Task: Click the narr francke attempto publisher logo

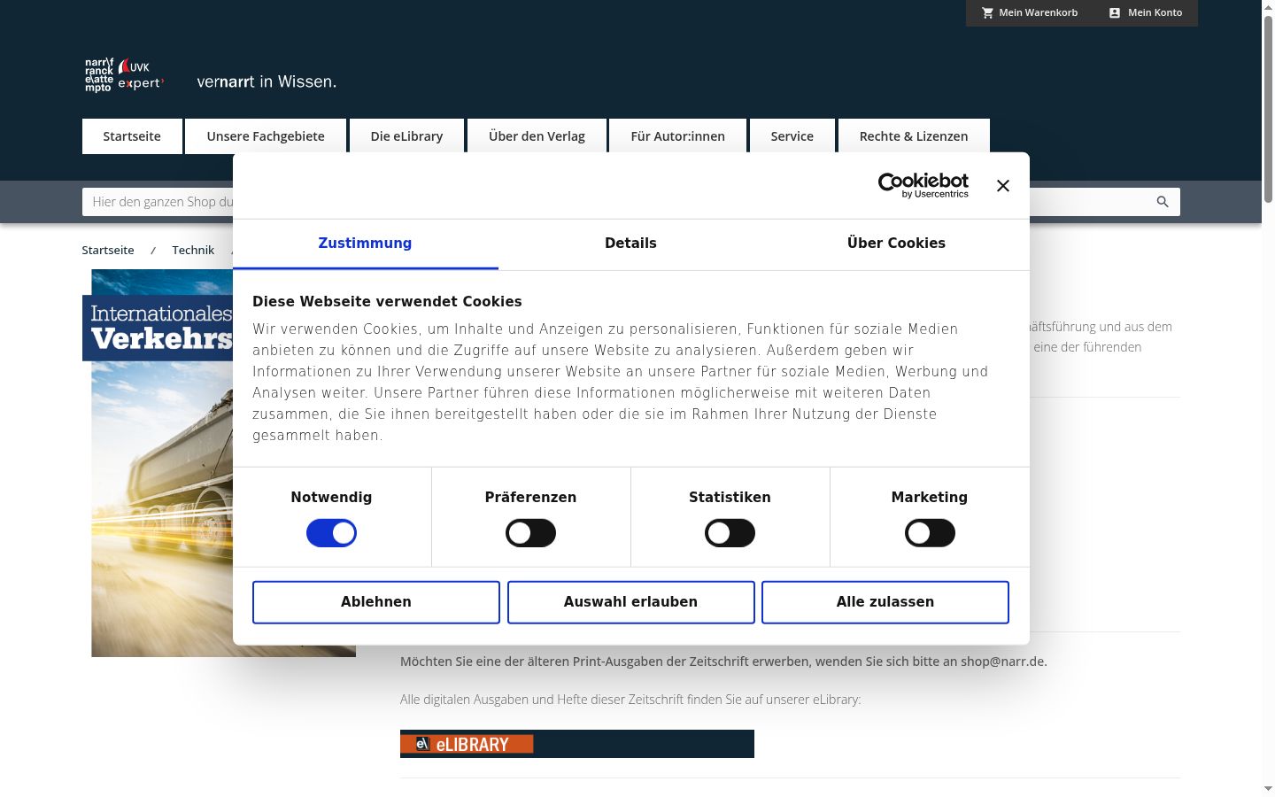Action: tap(125, 75)
